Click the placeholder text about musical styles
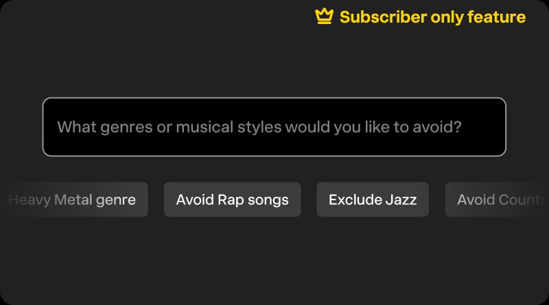The image size is (549, 305). (x=259, y=127)
